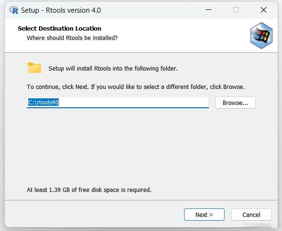Close the Rtools setup window

[264, 10]
